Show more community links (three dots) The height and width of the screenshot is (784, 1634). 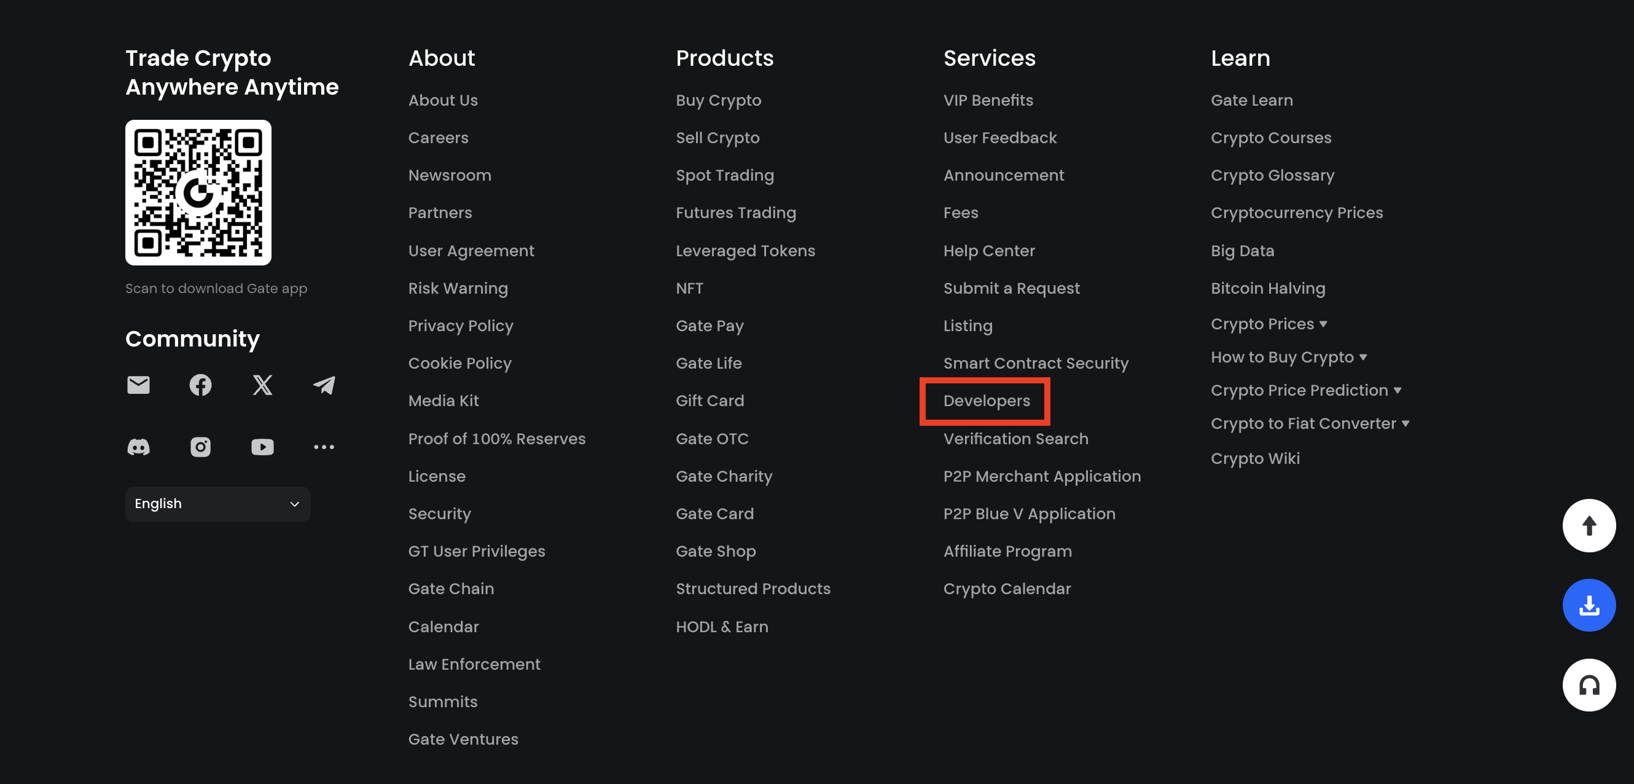[324, 447]
